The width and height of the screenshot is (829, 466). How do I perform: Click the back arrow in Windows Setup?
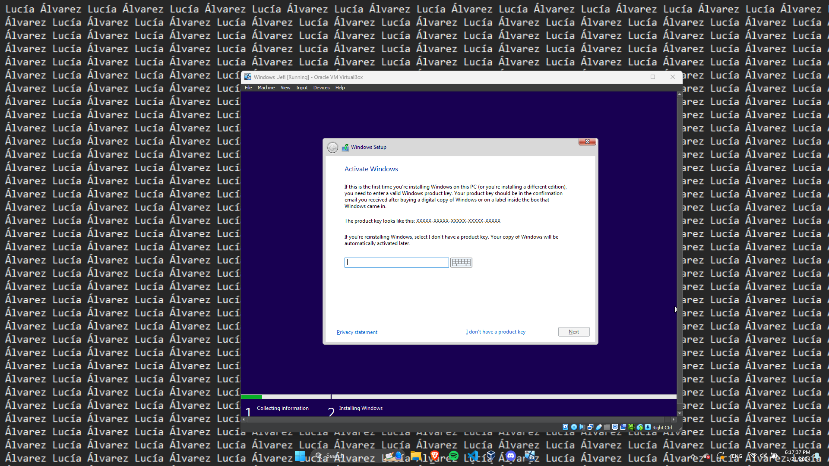(x=332, y=148)
